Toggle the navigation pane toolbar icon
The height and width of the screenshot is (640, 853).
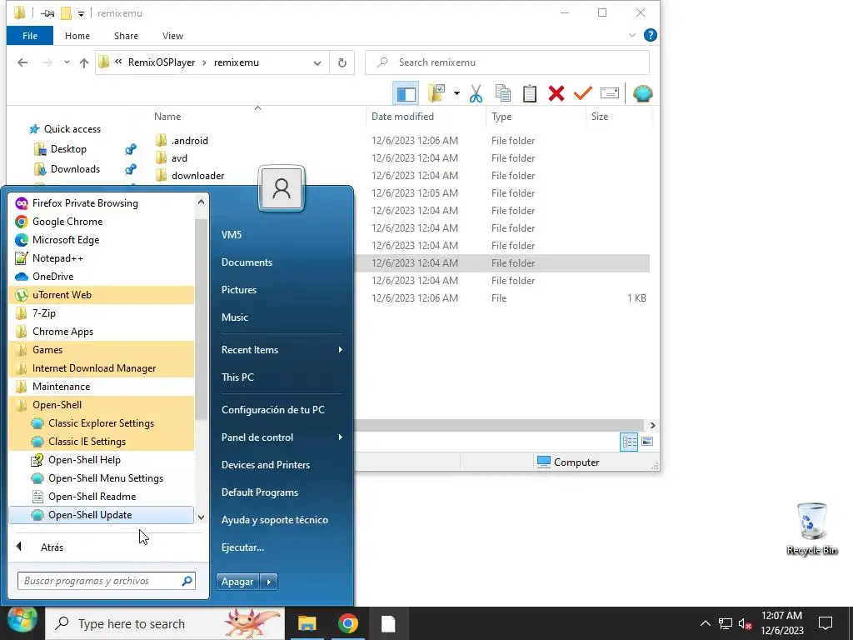pos(406,93)
